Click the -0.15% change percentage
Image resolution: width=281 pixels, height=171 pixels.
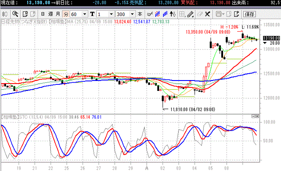[x=121, y=3]
